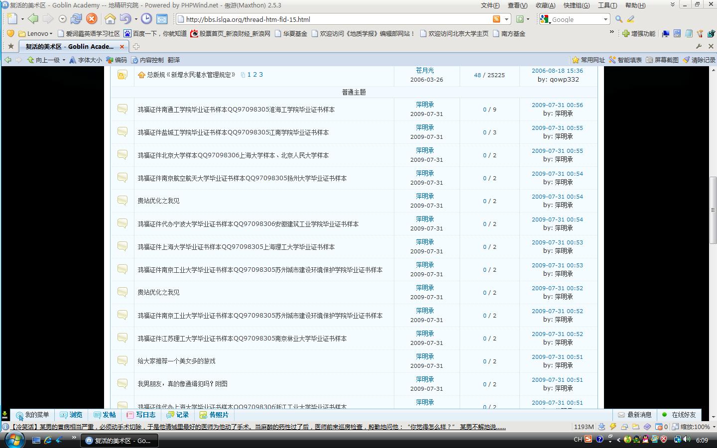This screenshot has width=717, height=448.
Task: Open the 快捷组(G) menu
Action: [577, 5]
